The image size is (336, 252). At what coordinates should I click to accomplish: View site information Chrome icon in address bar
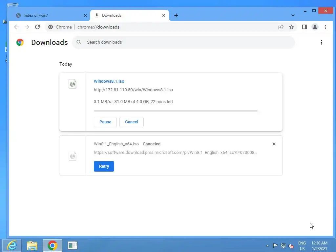pyautogui.click(x=51, y=27)
